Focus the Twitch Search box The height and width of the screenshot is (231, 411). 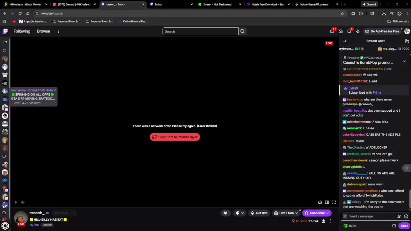(200, 31)
